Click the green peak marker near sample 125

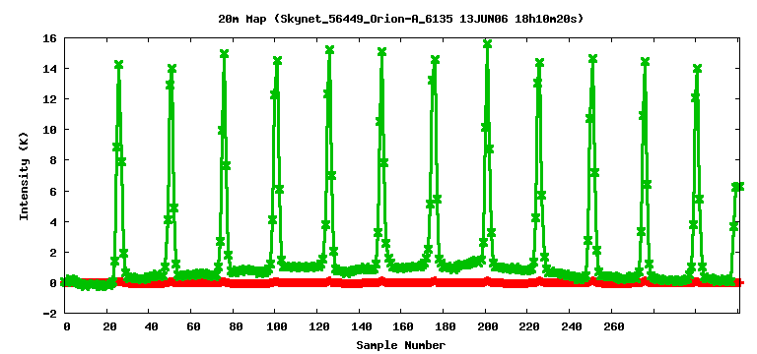click(330, 49)
